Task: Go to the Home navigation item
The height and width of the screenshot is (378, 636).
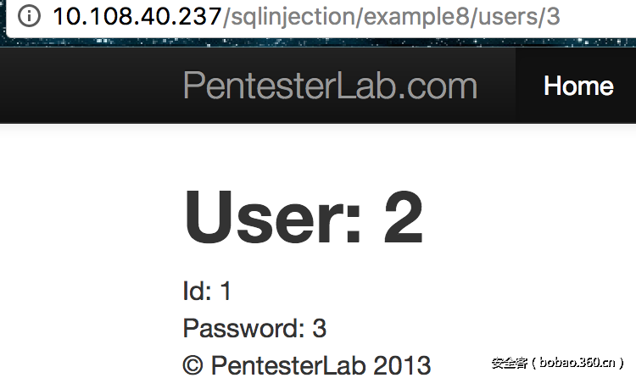Action: tap(578, 86)
